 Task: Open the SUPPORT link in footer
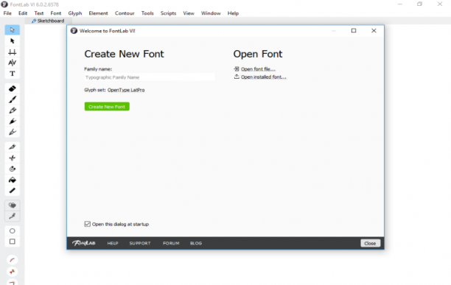click(140, 243)
